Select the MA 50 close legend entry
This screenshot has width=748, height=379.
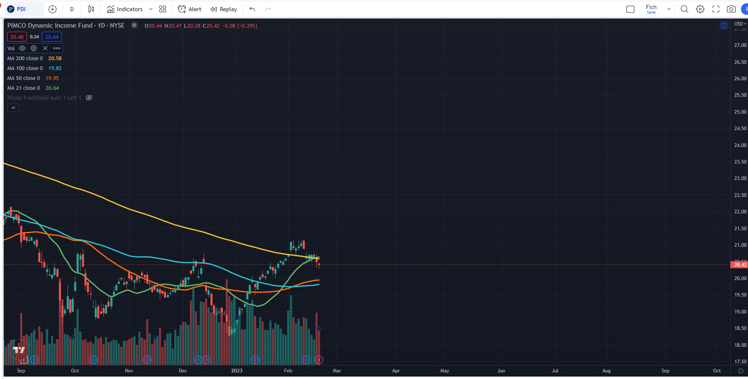(x=23, y=78)
